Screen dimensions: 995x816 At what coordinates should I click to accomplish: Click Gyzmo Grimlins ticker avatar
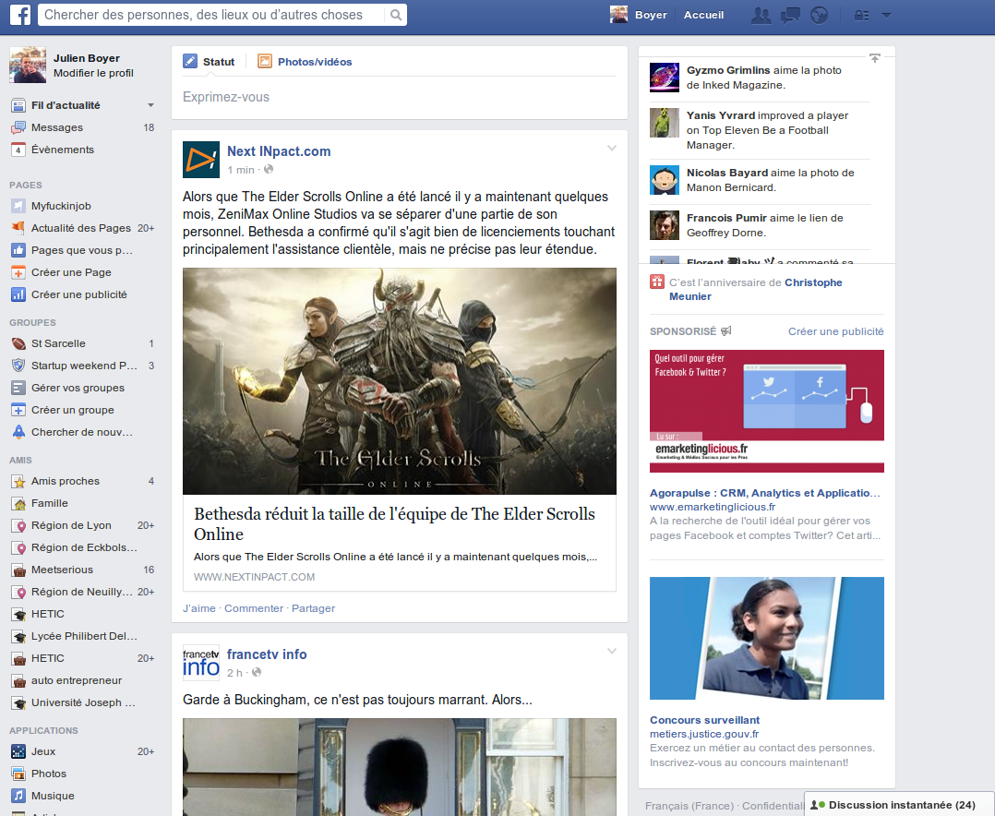665,78
